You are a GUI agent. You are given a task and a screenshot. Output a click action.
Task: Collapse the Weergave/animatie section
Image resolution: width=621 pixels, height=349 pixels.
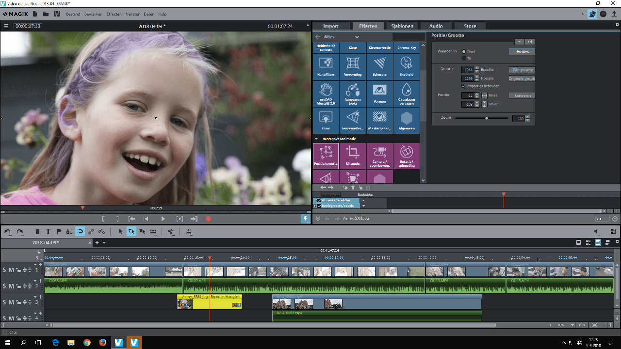[317, 139]
